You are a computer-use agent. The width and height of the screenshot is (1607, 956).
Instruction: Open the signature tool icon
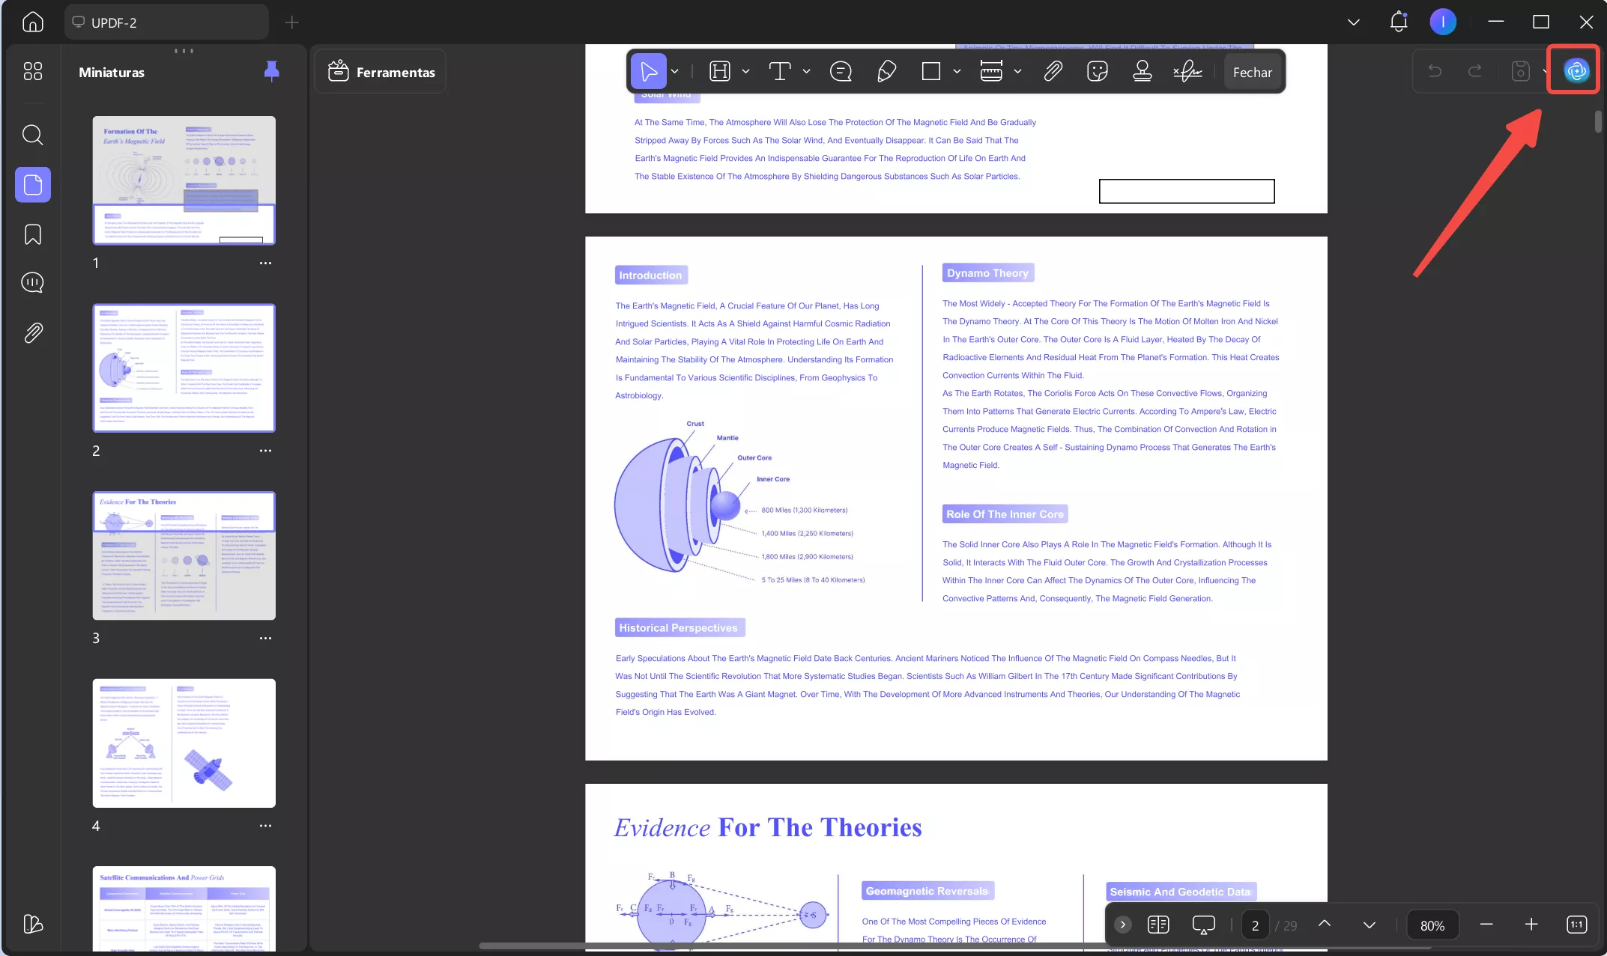1187,72
